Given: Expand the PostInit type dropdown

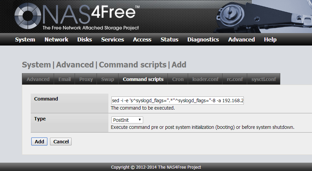Looking at the screenshot, I should pyautogui.click(x=127, y=120).
